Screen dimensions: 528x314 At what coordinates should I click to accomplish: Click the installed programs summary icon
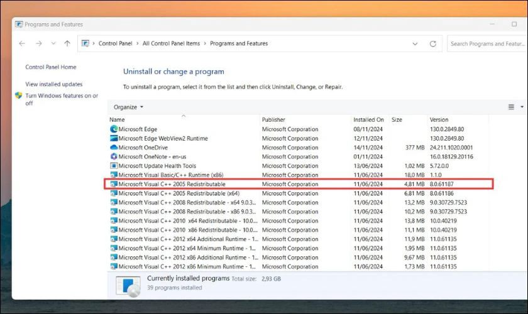pos(128,286)
